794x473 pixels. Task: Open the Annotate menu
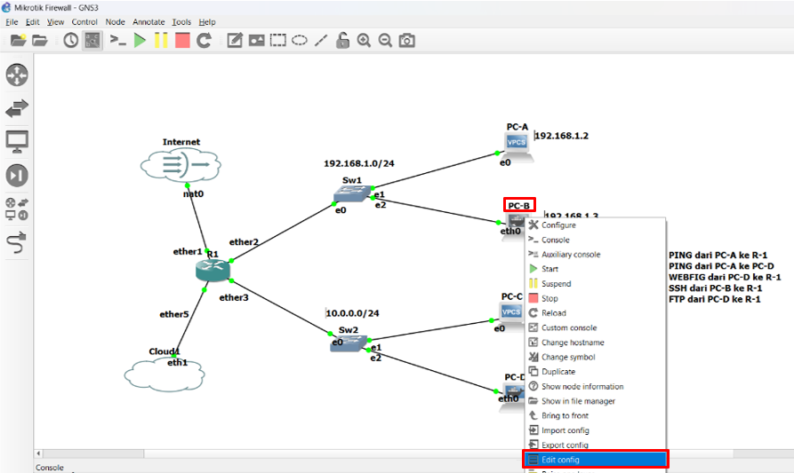click(148, 21)
